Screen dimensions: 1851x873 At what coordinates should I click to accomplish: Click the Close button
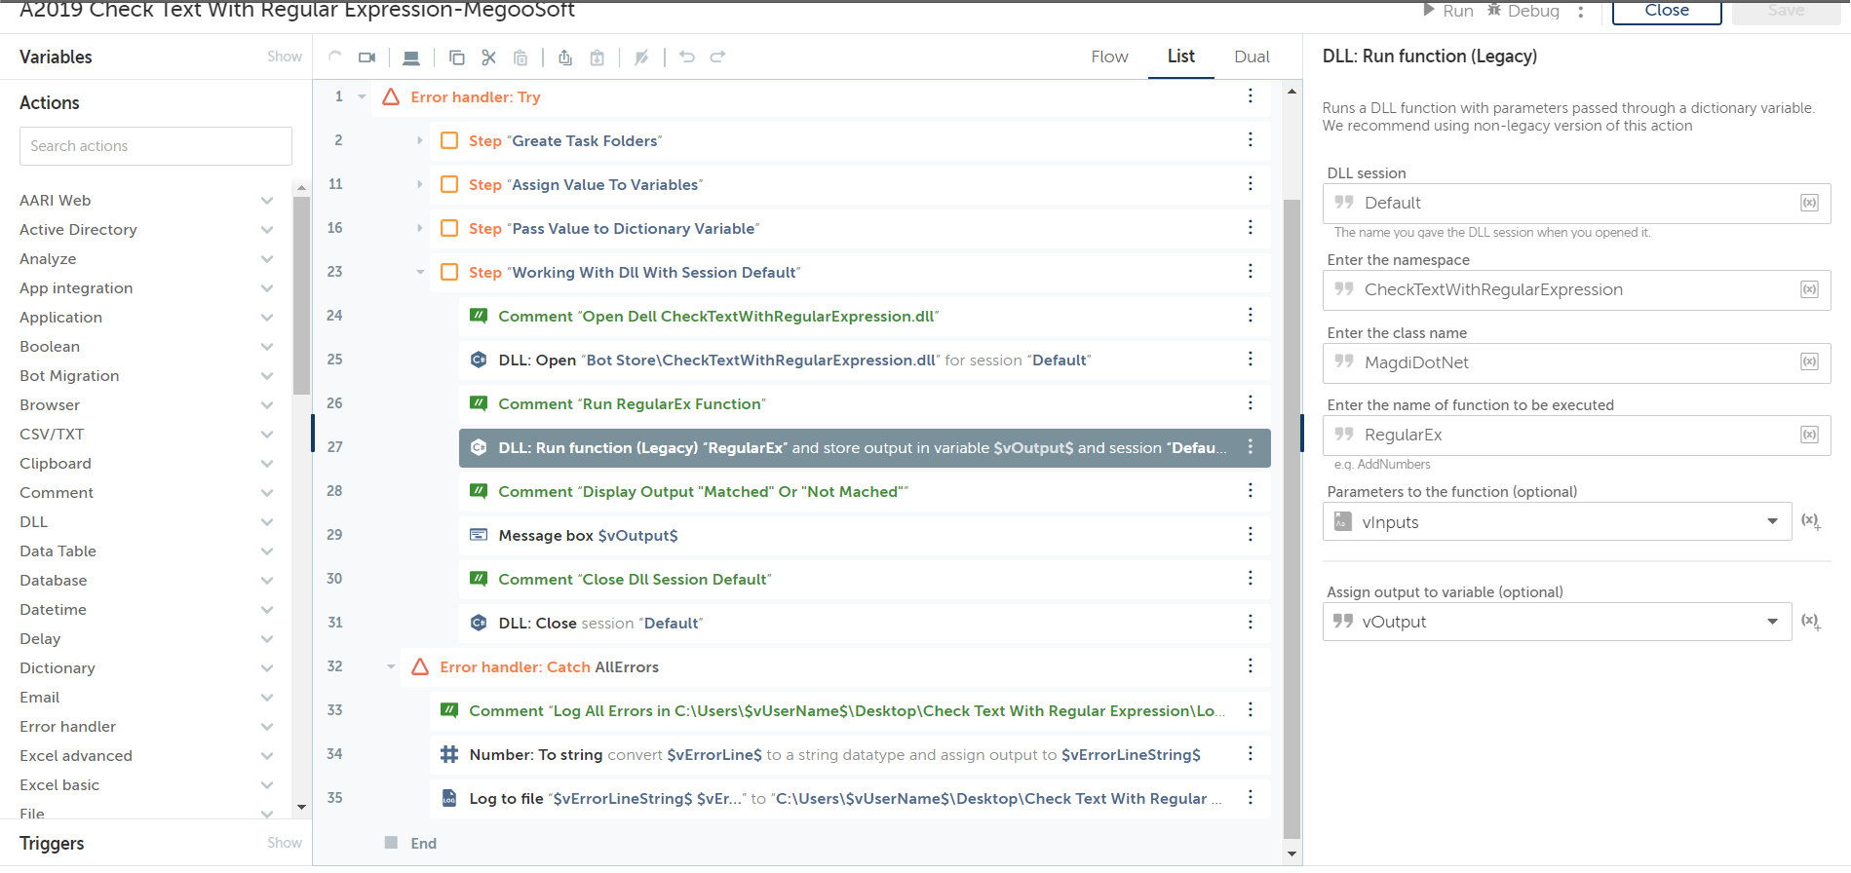[1666, 11]
